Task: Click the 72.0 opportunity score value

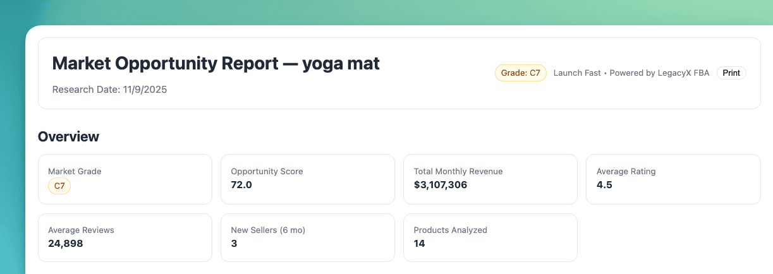Action: point(242,185)
